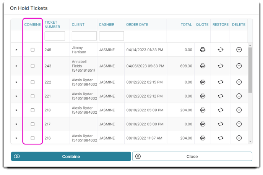Delete ticket 222

pos(239,82)
